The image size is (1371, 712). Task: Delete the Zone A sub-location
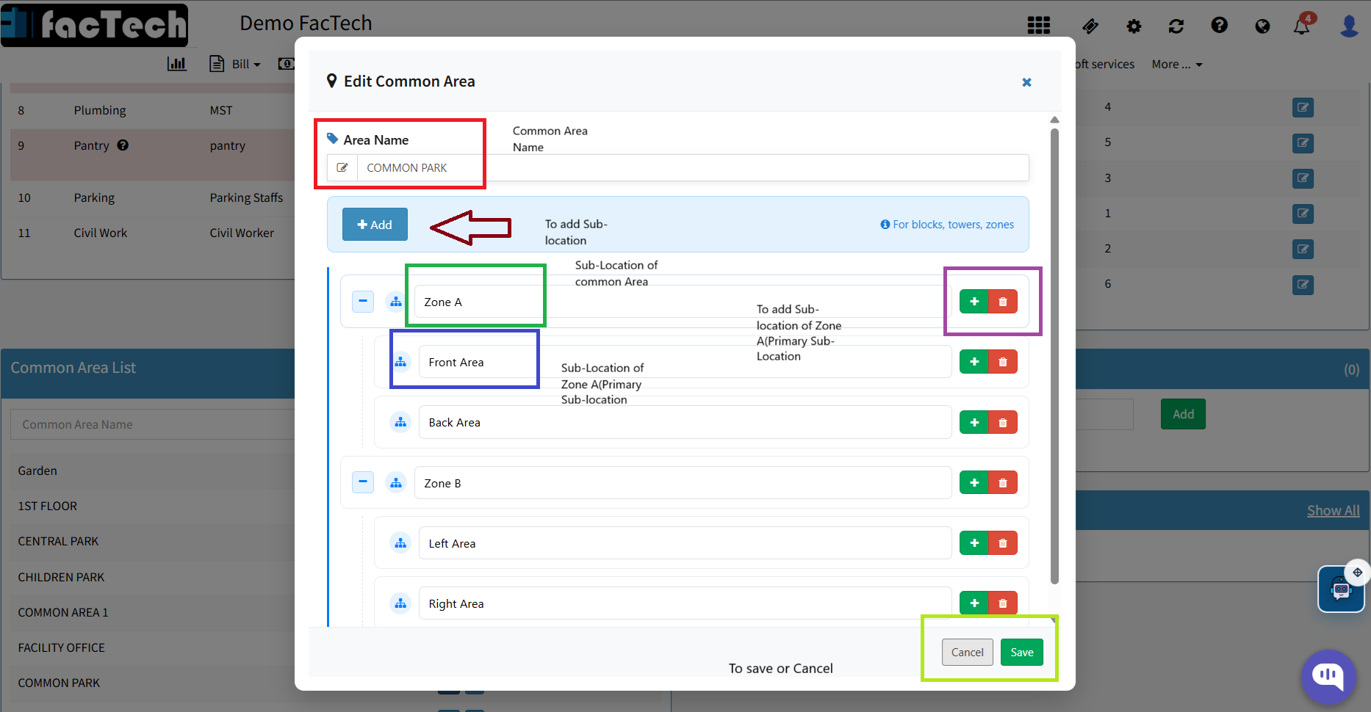pos(1003,302)
